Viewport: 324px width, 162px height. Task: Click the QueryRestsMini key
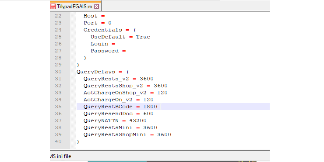tap(108, 128)
